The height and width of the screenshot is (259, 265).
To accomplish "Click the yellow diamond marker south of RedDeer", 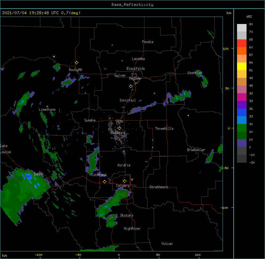I will [x=131, y=86].
